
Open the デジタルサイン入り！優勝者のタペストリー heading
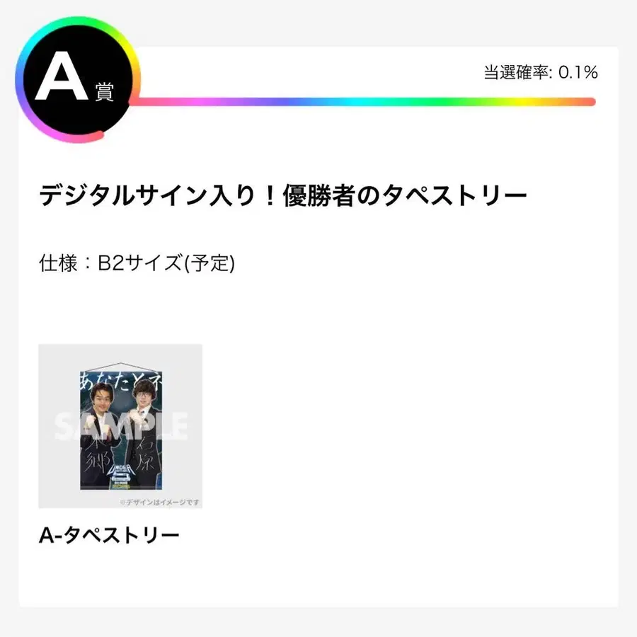[283, 196]
